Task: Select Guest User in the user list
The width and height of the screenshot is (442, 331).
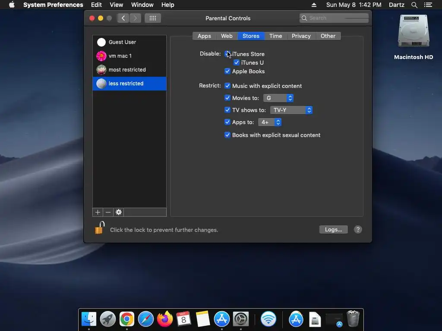Action: (129, 42)
